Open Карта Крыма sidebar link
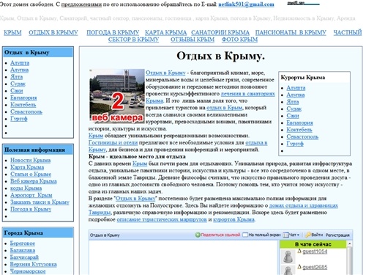Screen dimensions: 366x275 pos(27,167)
